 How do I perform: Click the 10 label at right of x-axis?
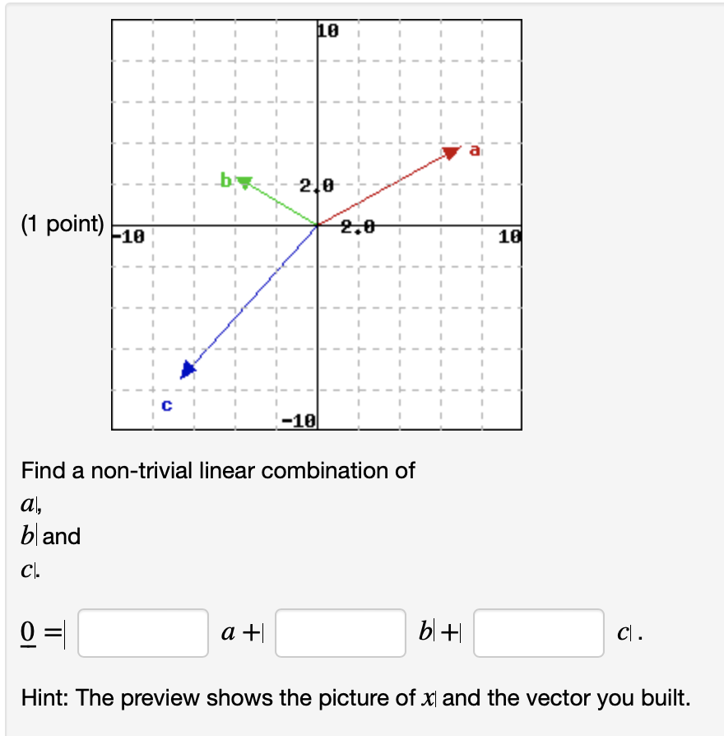(508, 236)
